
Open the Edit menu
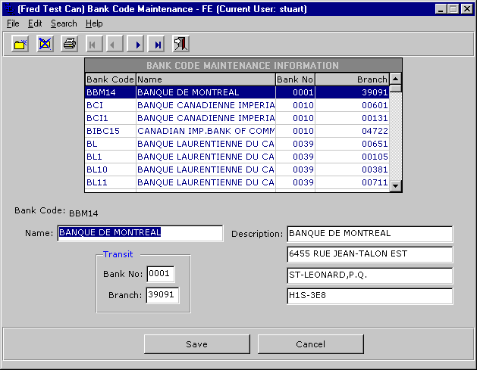click(35, 23)
